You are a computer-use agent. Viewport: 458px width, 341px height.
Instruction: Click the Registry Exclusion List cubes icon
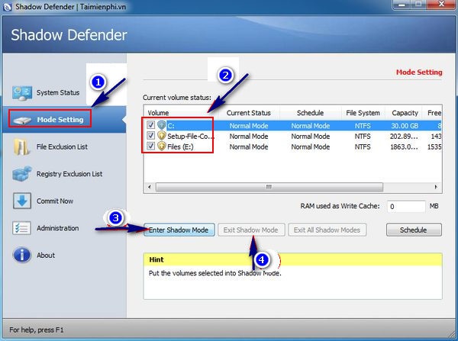22,174
